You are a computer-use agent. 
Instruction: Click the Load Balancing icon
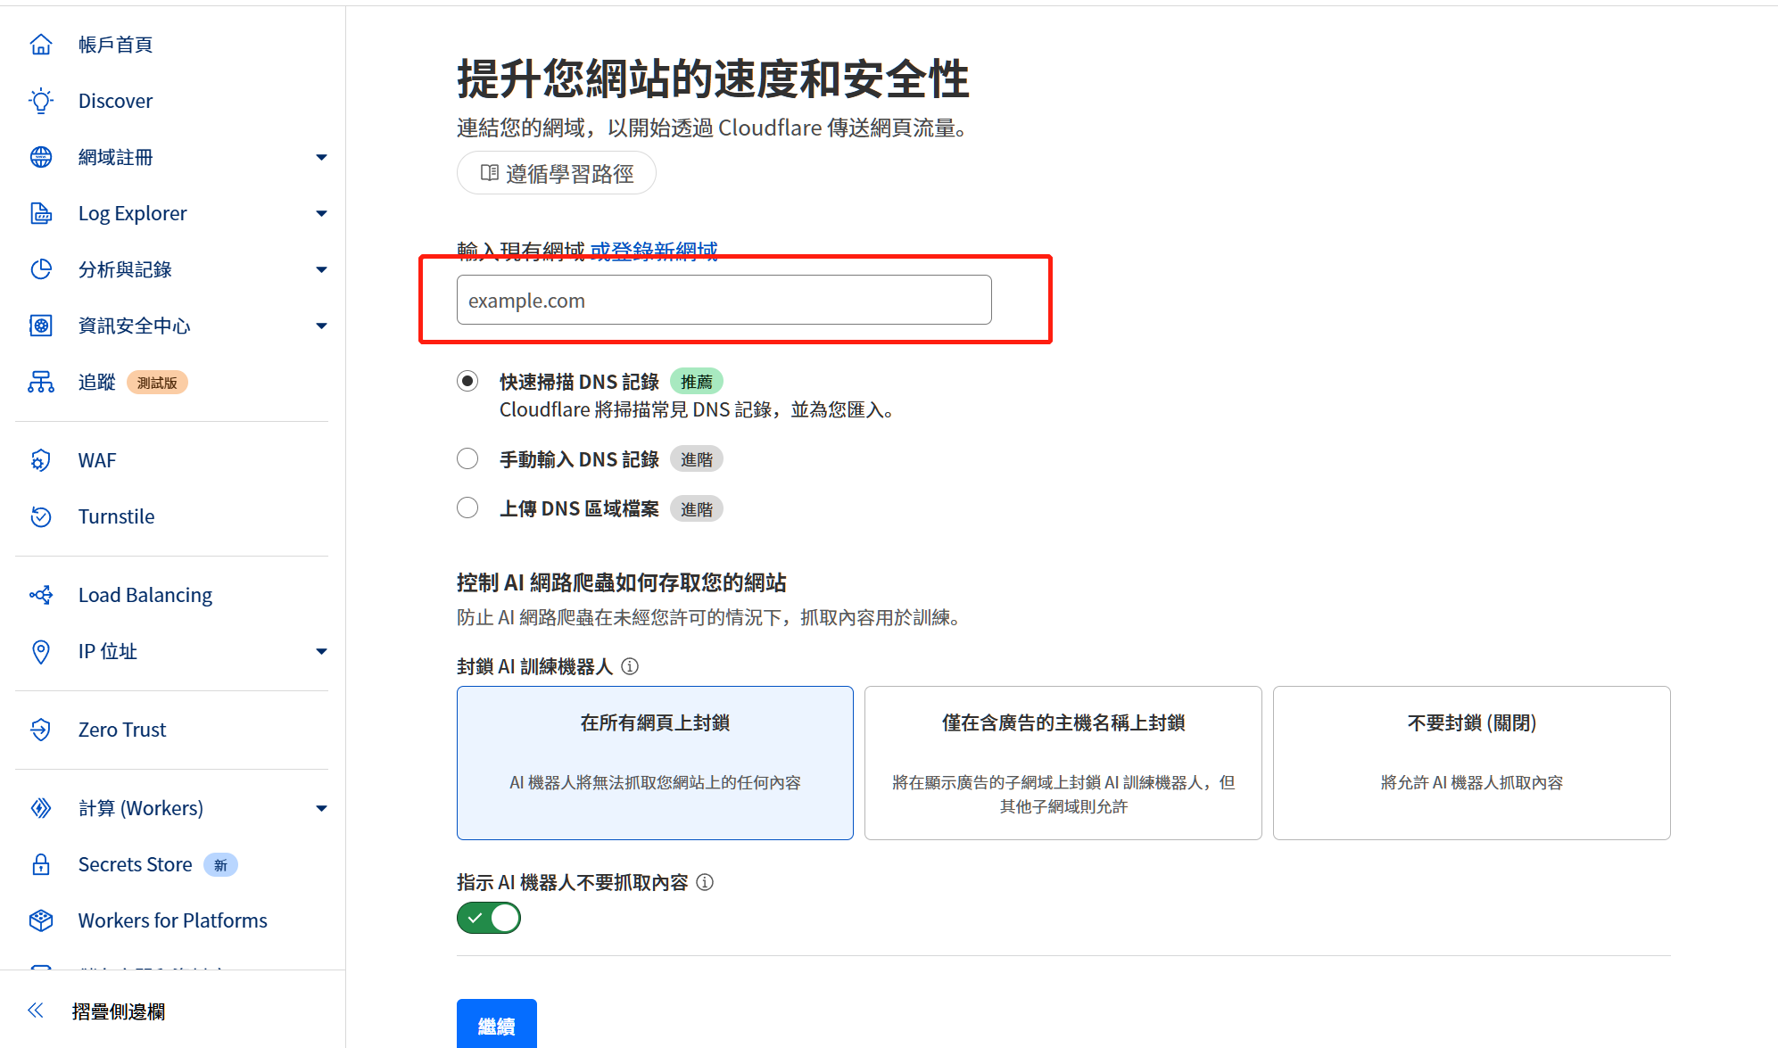click(x=41, y=595)
